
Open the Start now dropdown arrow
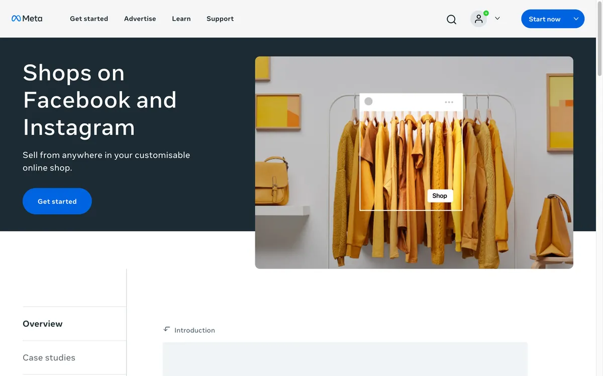coord(576,19)
